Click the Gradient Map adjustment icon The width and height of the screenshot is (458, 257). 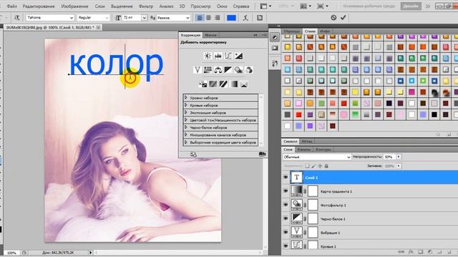(234, 84)
